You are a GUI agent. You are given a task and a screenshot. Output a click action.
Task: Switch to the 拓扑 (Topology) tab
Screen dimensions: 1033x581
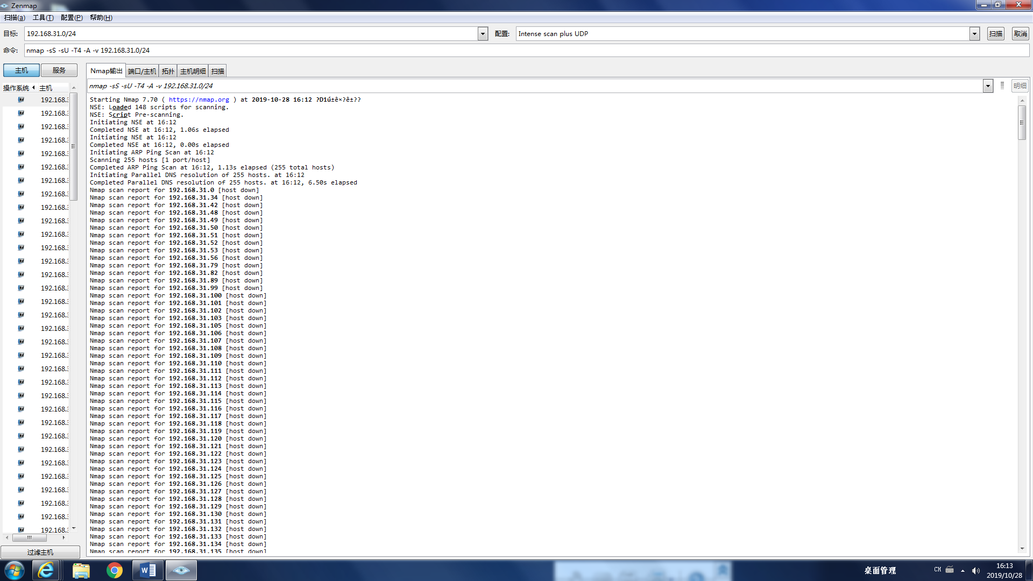pos(168,71)
